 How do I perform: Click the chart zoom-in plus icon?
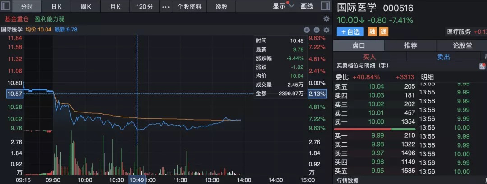click(x=307, y=30)
